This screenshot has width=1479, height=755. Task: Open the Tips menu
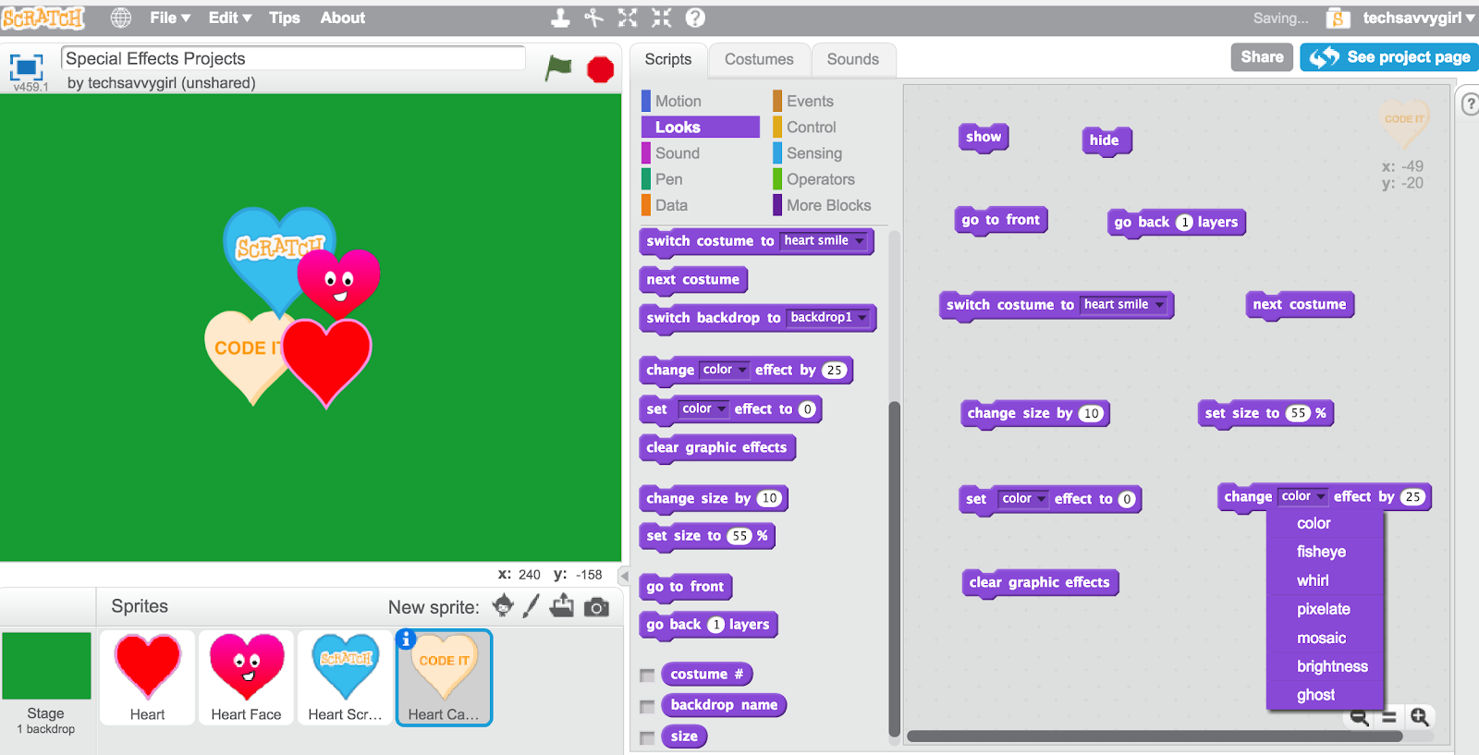point(285,18)
